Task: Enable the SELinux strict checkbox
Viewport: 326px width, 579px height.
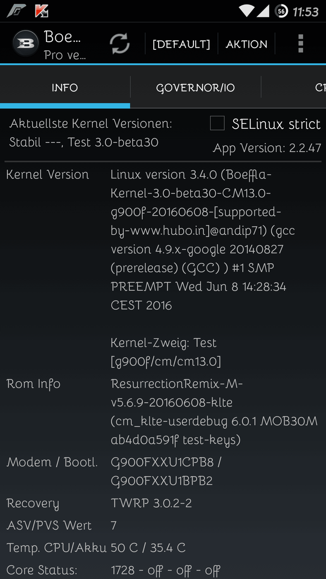Action: click(217, 123)
